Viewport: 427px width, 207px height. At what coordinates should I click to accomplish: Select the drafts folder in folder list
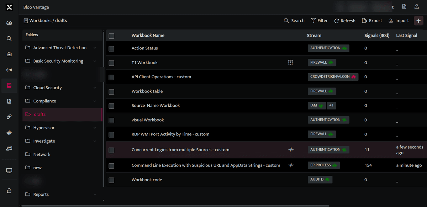(x=62, y=115)
